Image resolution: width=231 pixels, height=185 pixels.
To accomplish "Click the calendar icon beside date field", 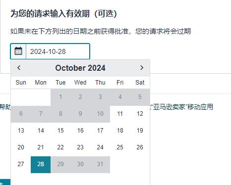I will [x=18, y=51].
